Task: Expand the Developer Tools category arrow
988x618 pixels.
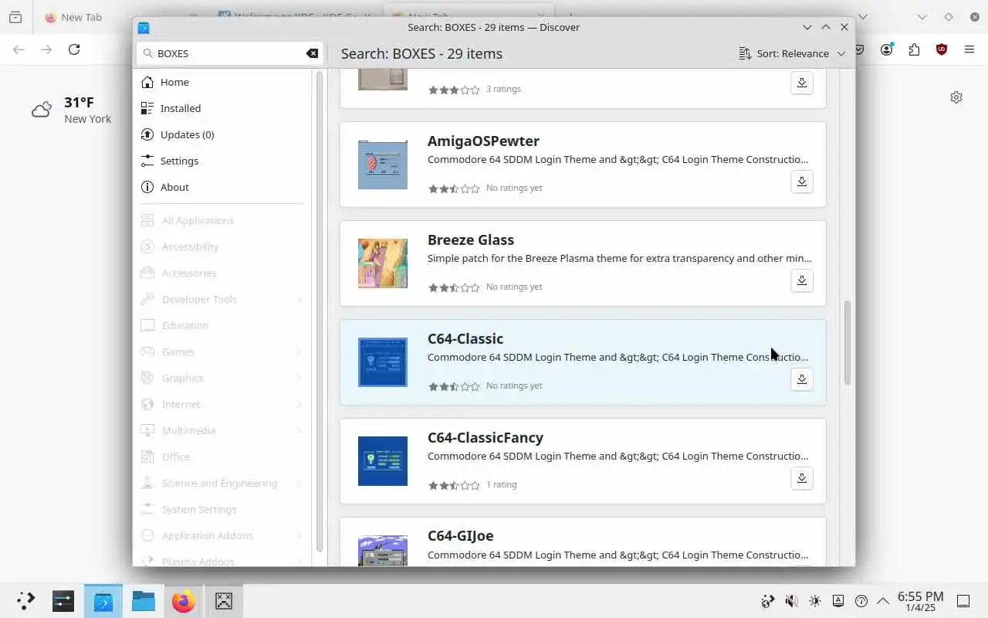Action: (x=299, y=299)
